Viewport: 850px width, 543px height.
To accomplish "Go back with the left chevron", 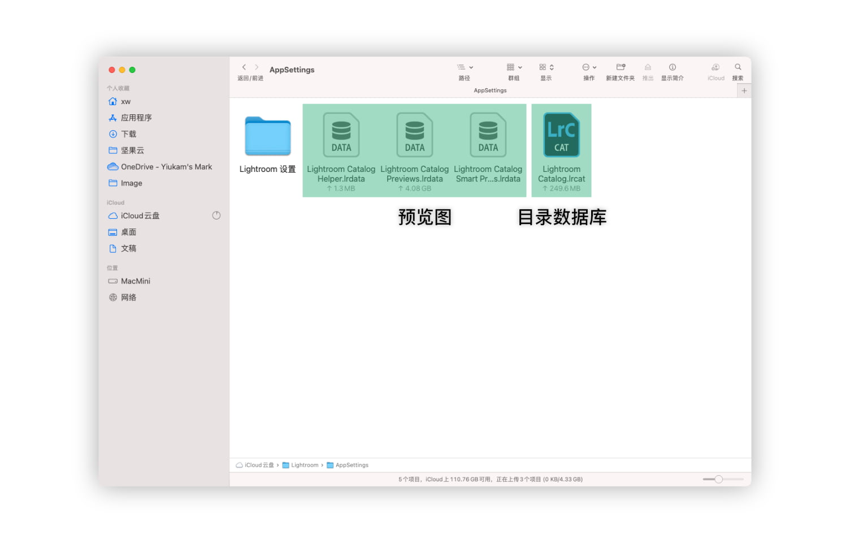I will (x=244, y=67).
